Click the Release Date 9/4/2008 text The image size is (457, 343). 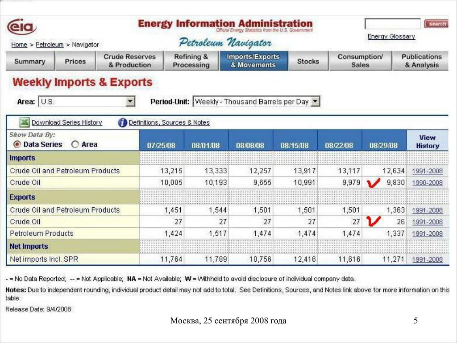tap(38, 309)
